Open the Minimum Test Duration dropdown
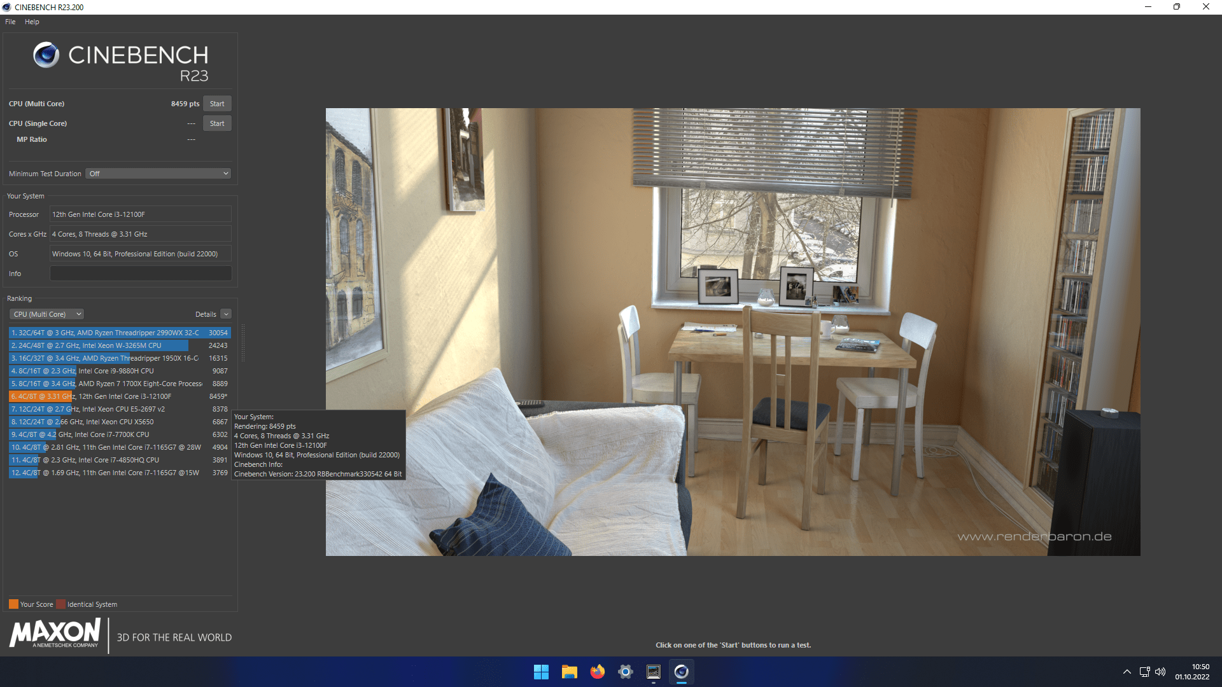Viewport: 1222px width, 687px height. 158,174
